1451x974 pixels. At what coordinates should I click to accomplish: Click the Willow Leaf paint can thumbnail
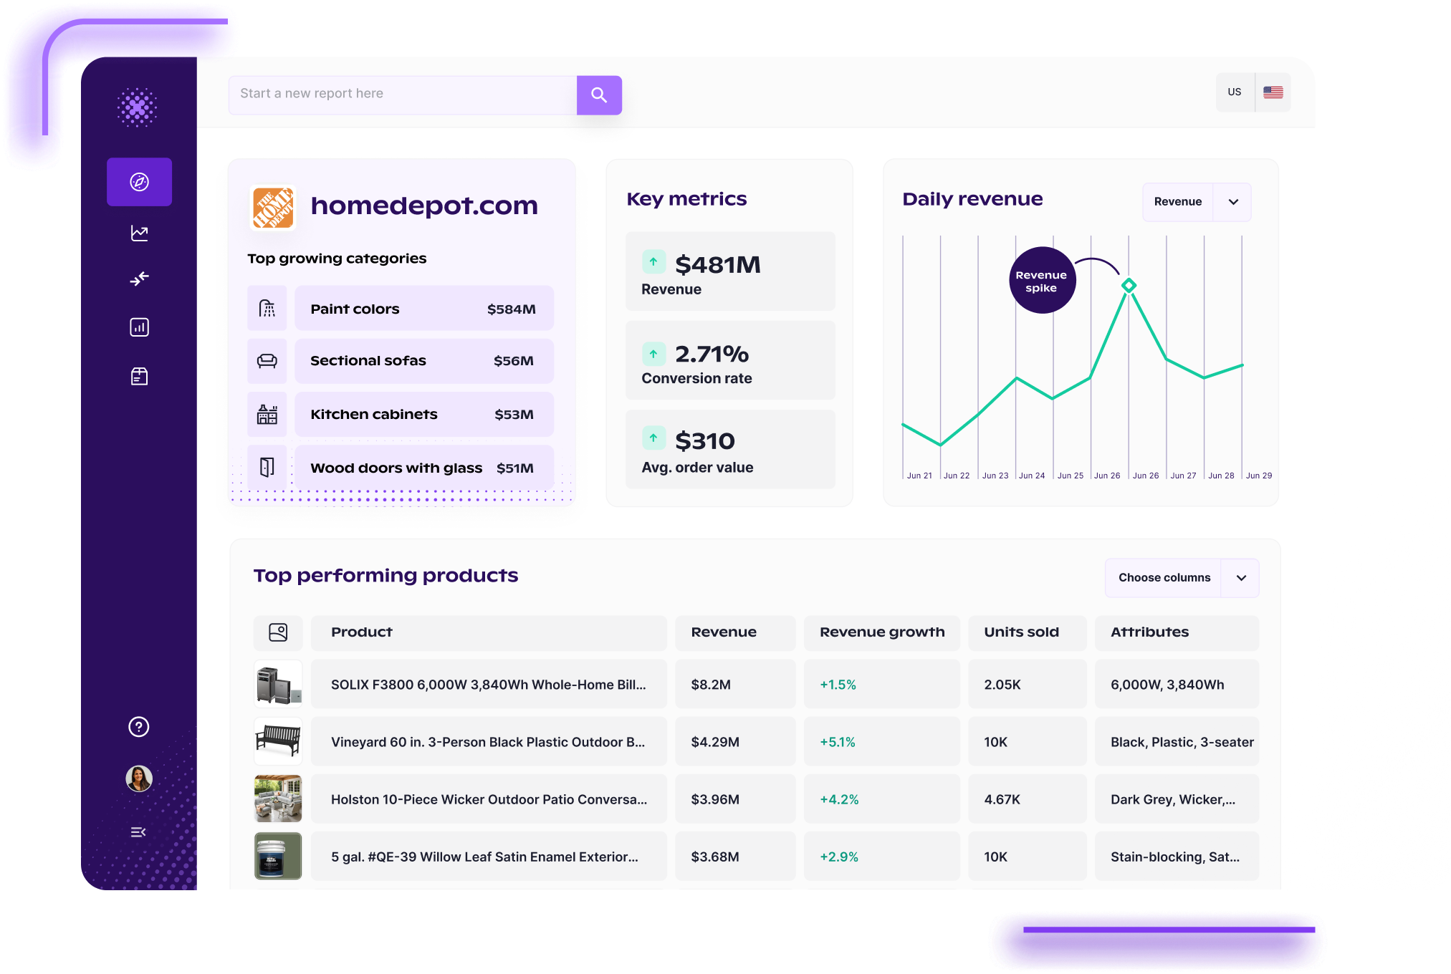pos(278,857)
